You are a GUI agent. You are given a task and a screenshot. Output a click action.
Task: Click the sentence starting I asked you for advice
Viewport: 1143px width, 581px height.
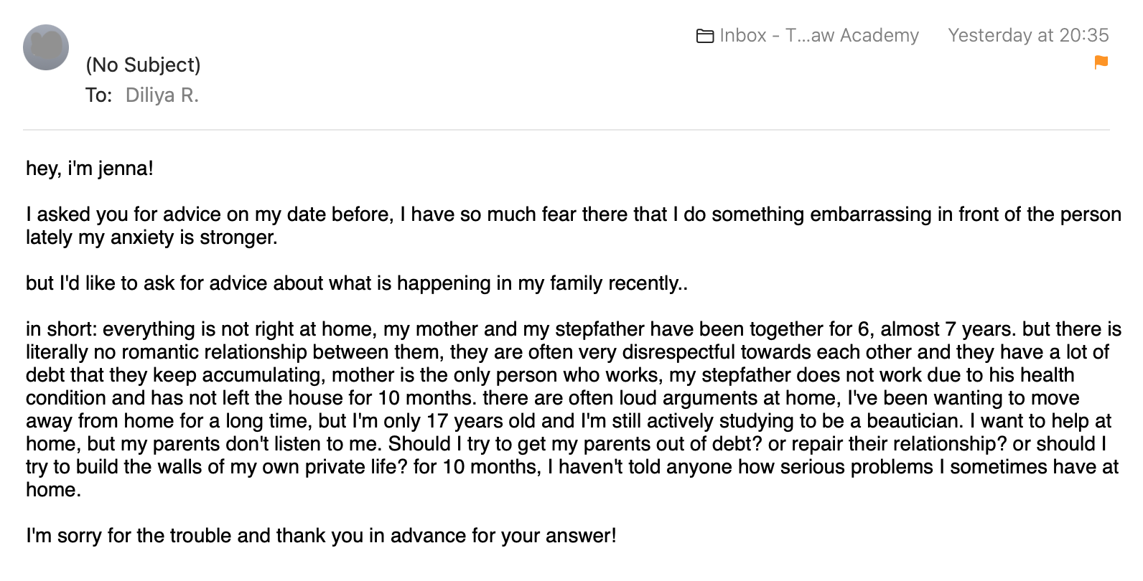pyautogui.click(x=208, y=214)
